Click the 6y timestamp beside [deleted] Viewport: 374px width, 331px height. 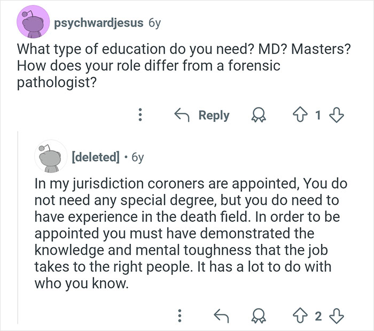pyautogui.click(x=136, y=157)
